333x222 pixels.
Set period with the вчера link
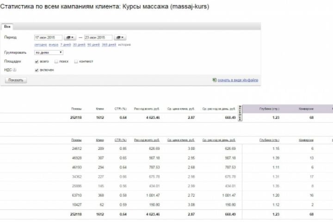[54, 44]
